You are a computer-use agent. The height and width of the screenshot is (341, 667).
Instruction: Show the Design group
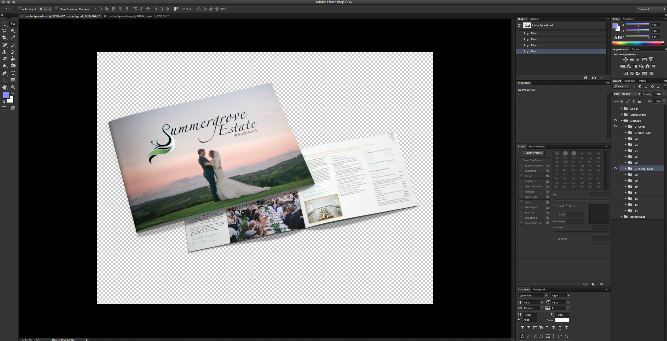coord(615,109)
